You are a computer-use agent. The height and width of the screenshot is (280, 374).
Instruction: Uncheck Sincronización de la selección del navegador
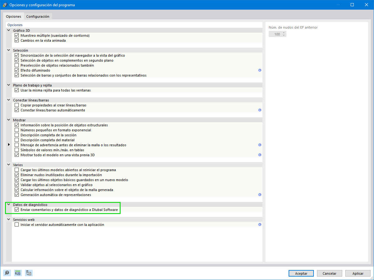coord(17,55)
